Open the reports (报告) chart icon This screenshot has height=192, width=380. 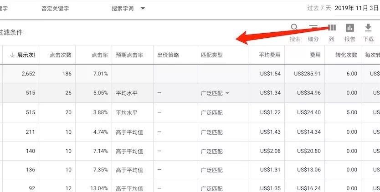pos(350,28)
